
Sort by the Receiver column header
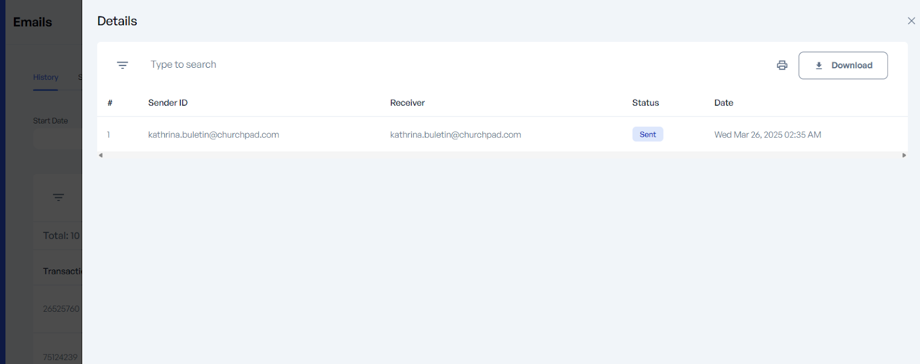coord(407,103)
